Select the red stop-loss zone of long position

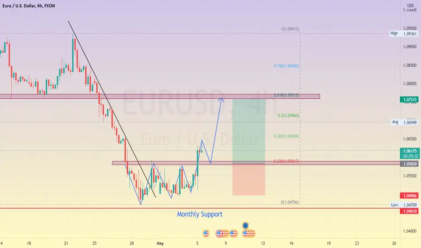[x=248, y=179]
